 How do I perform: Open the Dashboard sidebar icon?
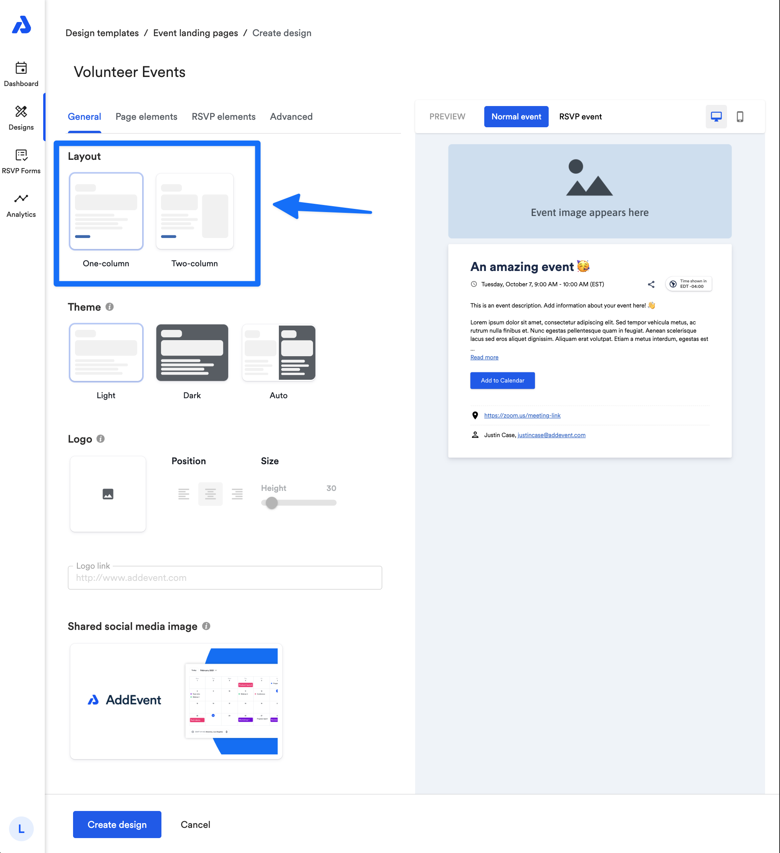click(x=21, y=68)
